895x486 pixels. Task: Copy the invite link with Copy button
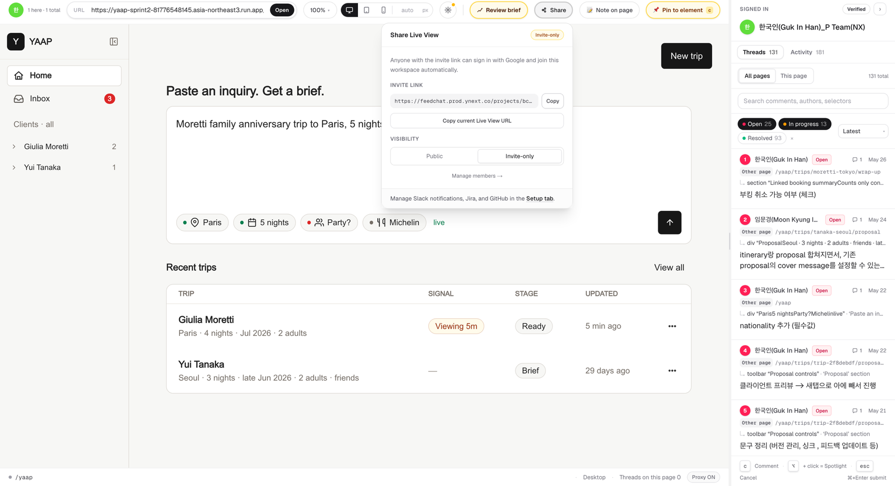552,101
